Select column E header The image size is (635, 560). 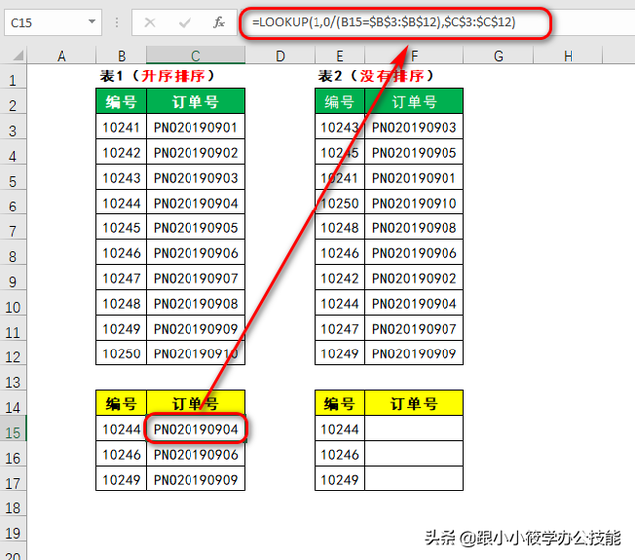pyautogui.click(x=339, y=56)
